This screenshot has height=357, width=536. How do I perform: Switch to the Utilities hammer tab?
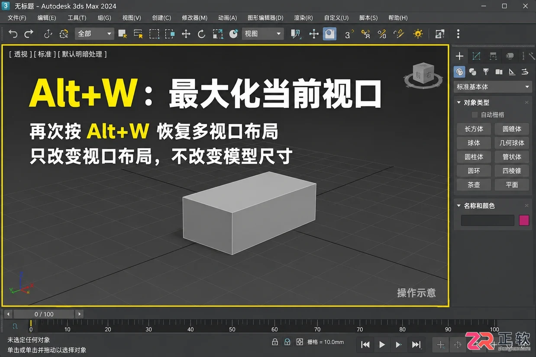click(532, 56)
